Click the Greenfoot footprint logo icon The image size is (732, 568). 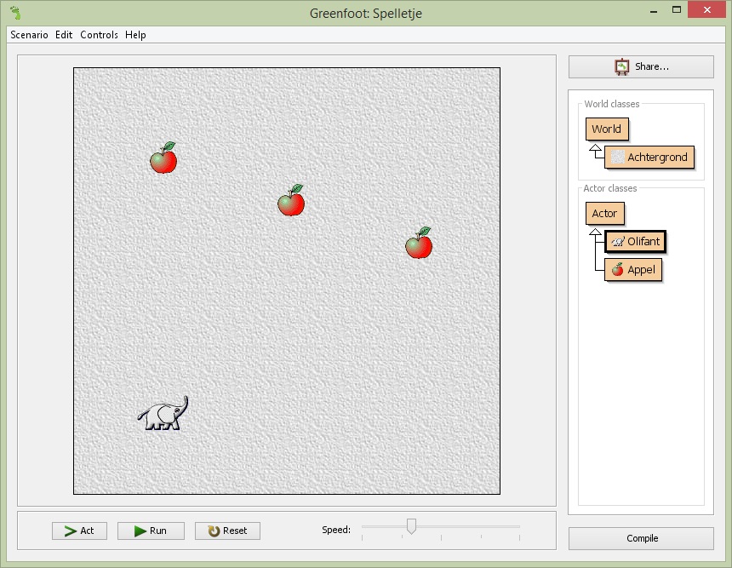click(15, 13)
